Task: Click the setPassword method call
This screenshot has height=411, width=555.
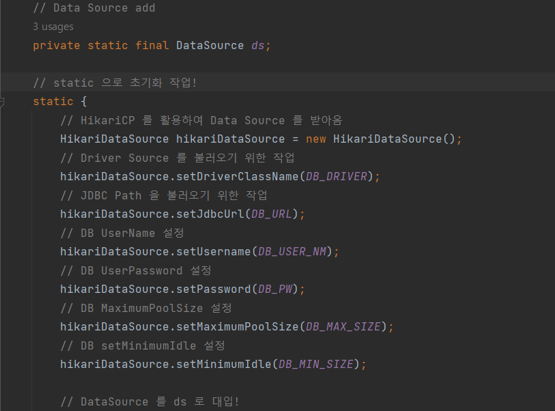Action: tap(214, 289)
